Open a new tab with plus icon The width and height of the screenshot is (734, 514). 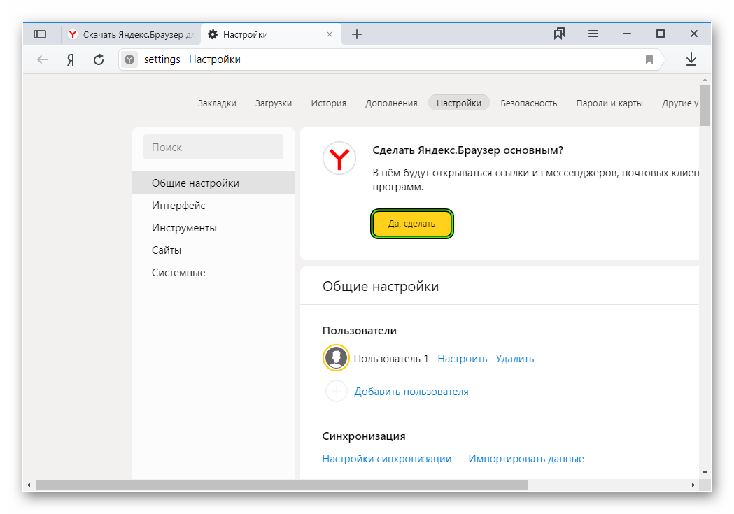coord(357,34)
